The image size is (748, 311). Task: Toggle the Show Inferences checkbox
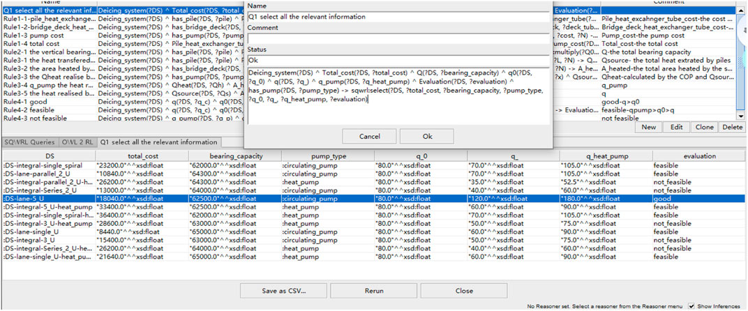click(691, 305)
